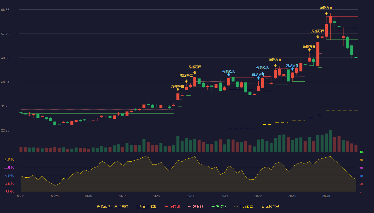This screenshot has height=213, width=374.
Task: Click the 建仓区 zone label
Action: point(9,184)
